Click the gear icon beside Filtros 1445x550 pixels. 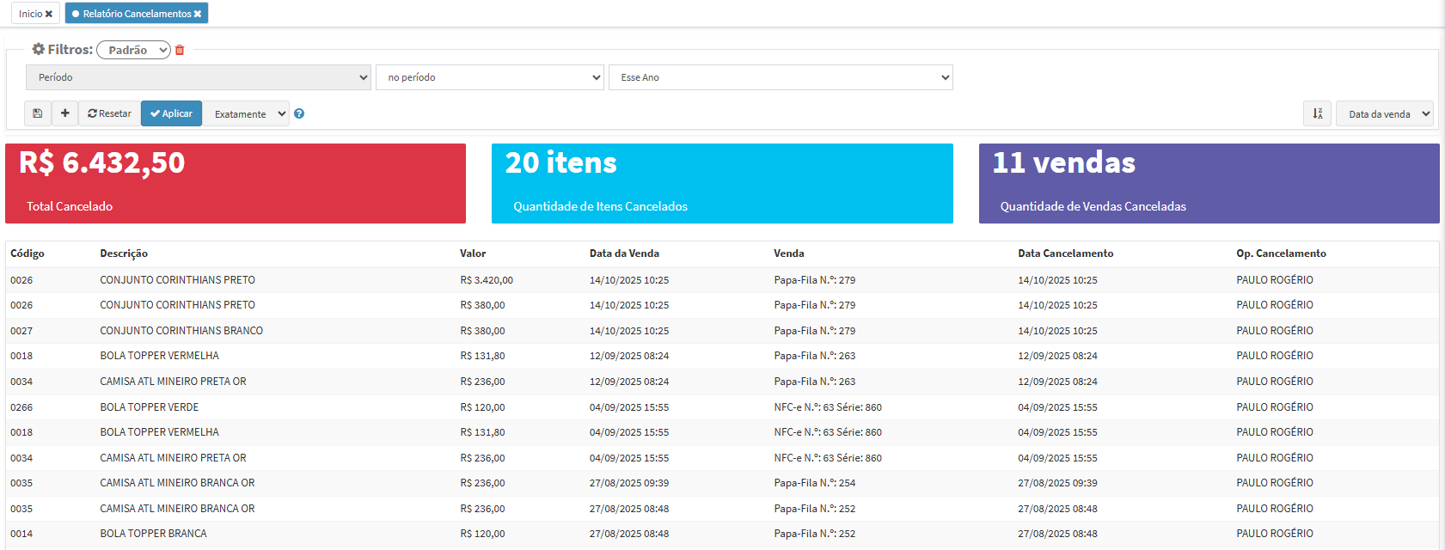click(38, 50)
